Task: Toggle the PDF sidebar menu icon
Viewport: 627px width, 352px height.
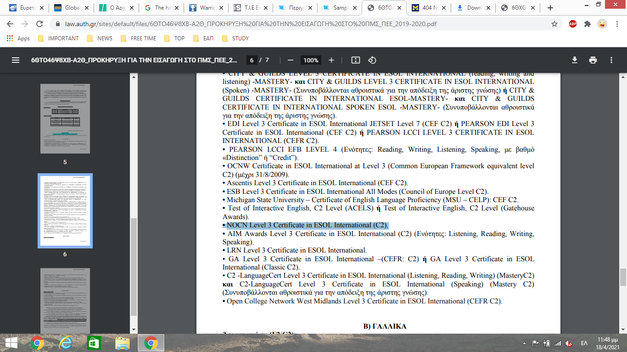Action: [x=16, y=60]
